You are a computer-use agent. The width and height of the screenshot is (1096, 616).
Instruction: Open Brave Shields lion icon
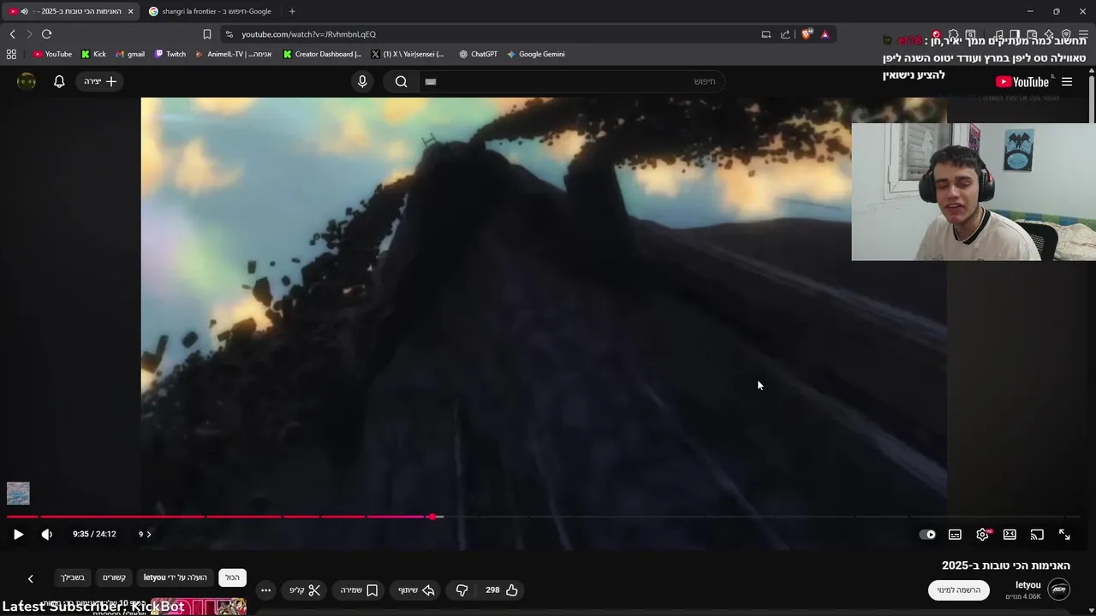click(x=807, y=34)
